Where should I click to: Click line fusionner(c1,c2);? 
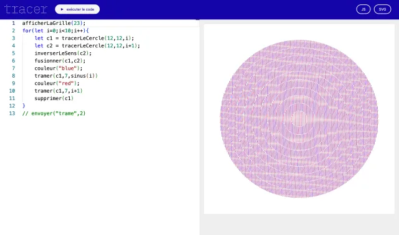coord(60,61)
